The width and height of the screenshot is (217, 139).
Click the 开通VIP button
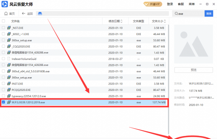pyautogui.click(x=153, y=4)
